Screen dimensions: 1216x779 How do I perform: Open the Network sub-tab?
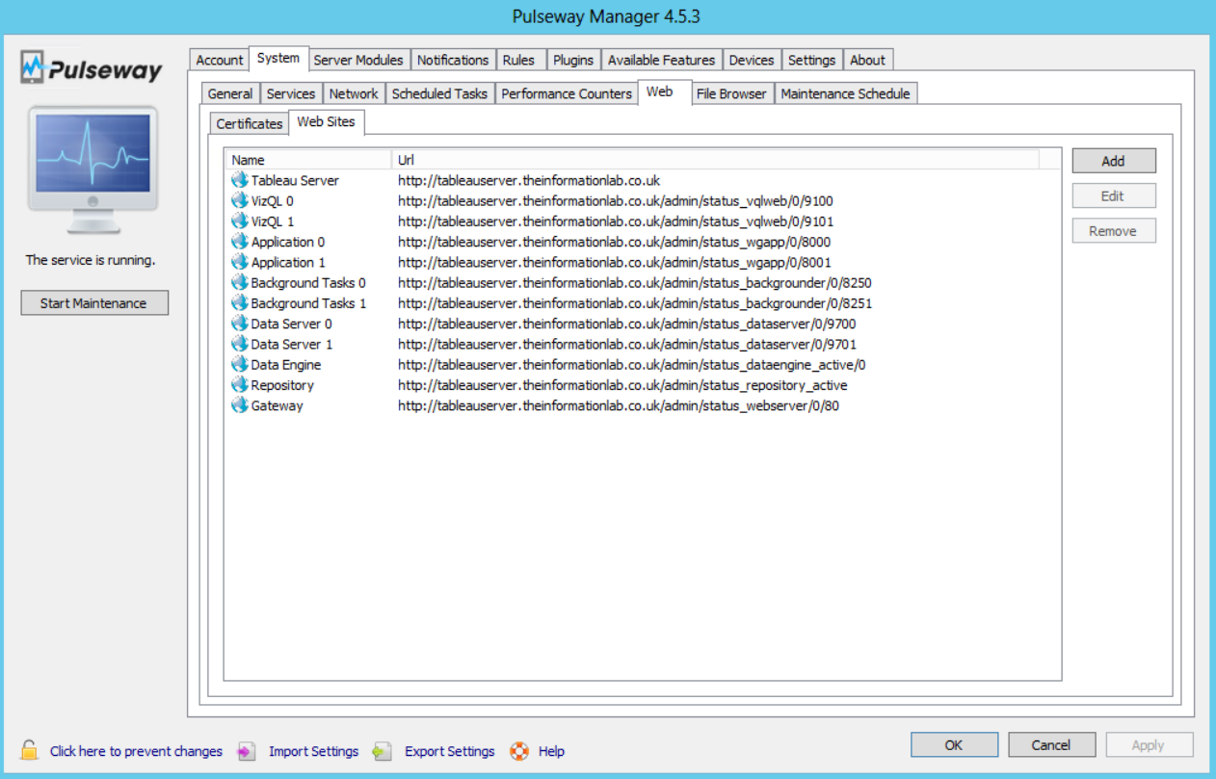[x=354, y=93]
